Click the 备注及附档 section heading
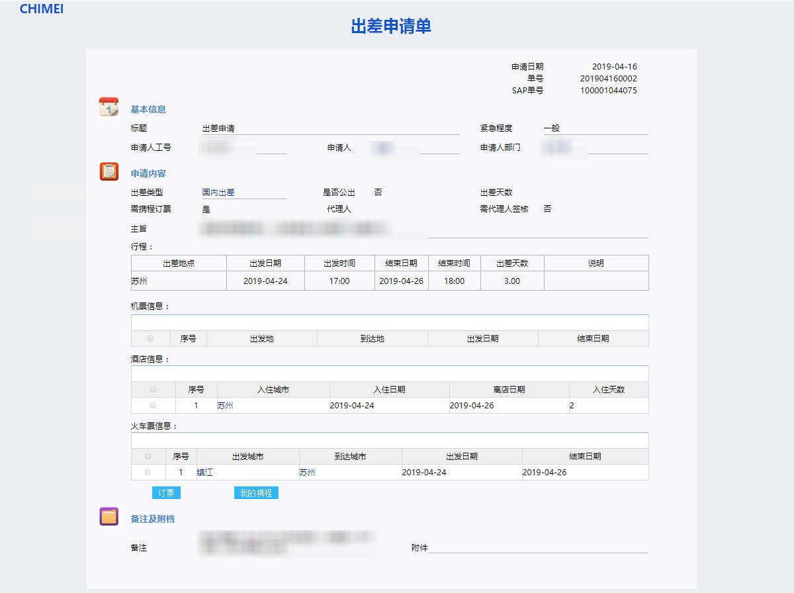This screenshot has height=593, width=794. pyautogui.click(x=153, y=519)
